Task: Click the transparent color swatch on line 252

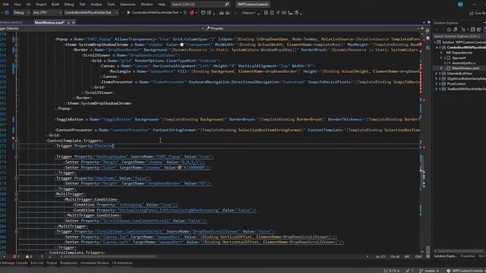Action: (182, 45)
